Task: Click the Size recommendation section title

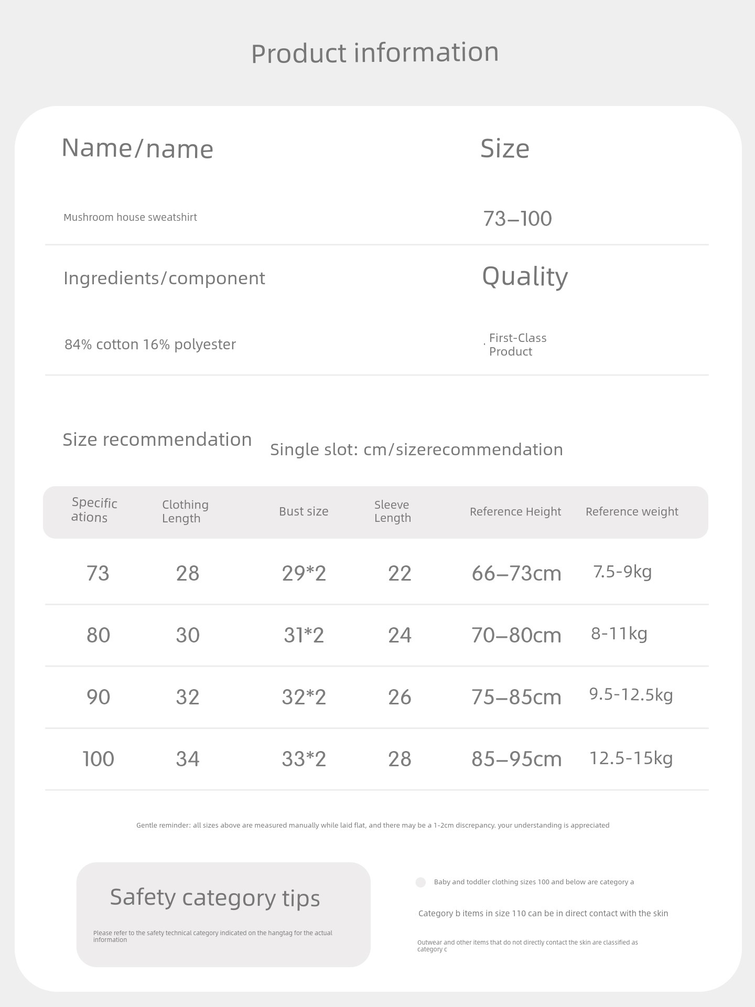Action: click(x=157, y=440)
